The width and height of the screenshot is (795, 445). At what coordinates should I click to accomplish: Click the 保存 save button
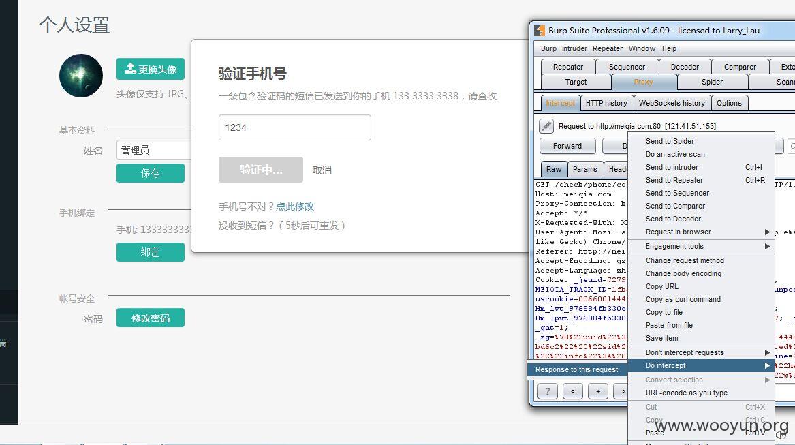(151, 173)
